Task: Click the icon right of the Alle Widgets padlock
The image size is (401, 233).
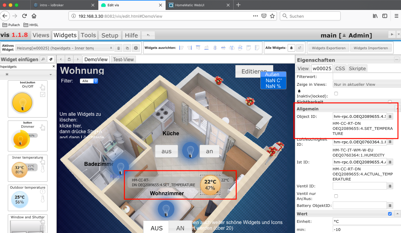Action: point(300,48)
